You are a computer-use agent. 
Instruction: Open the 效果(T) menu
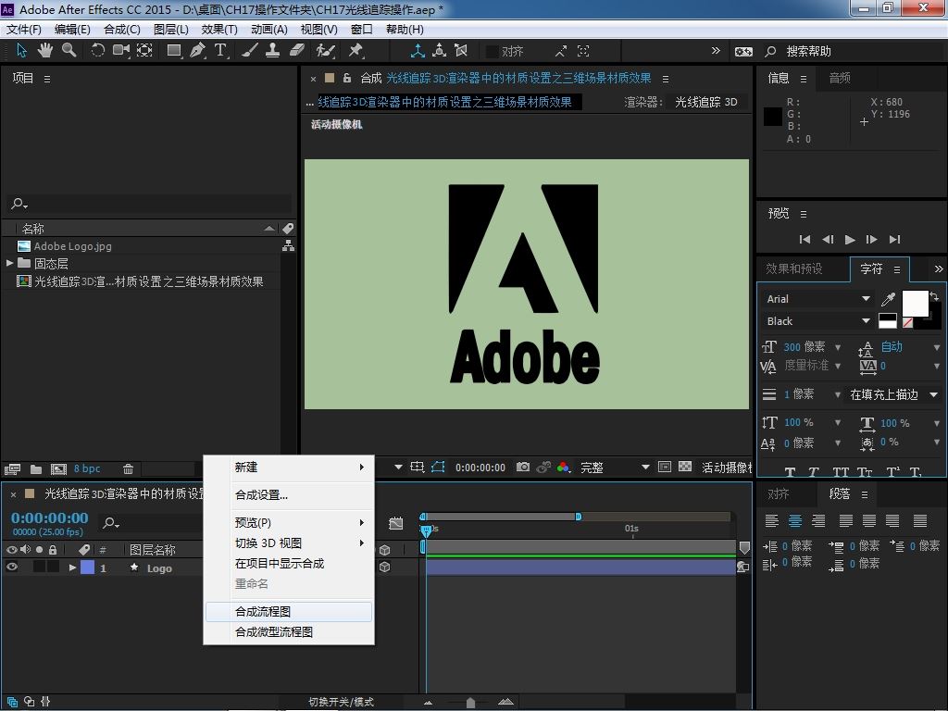click(218, 29)
